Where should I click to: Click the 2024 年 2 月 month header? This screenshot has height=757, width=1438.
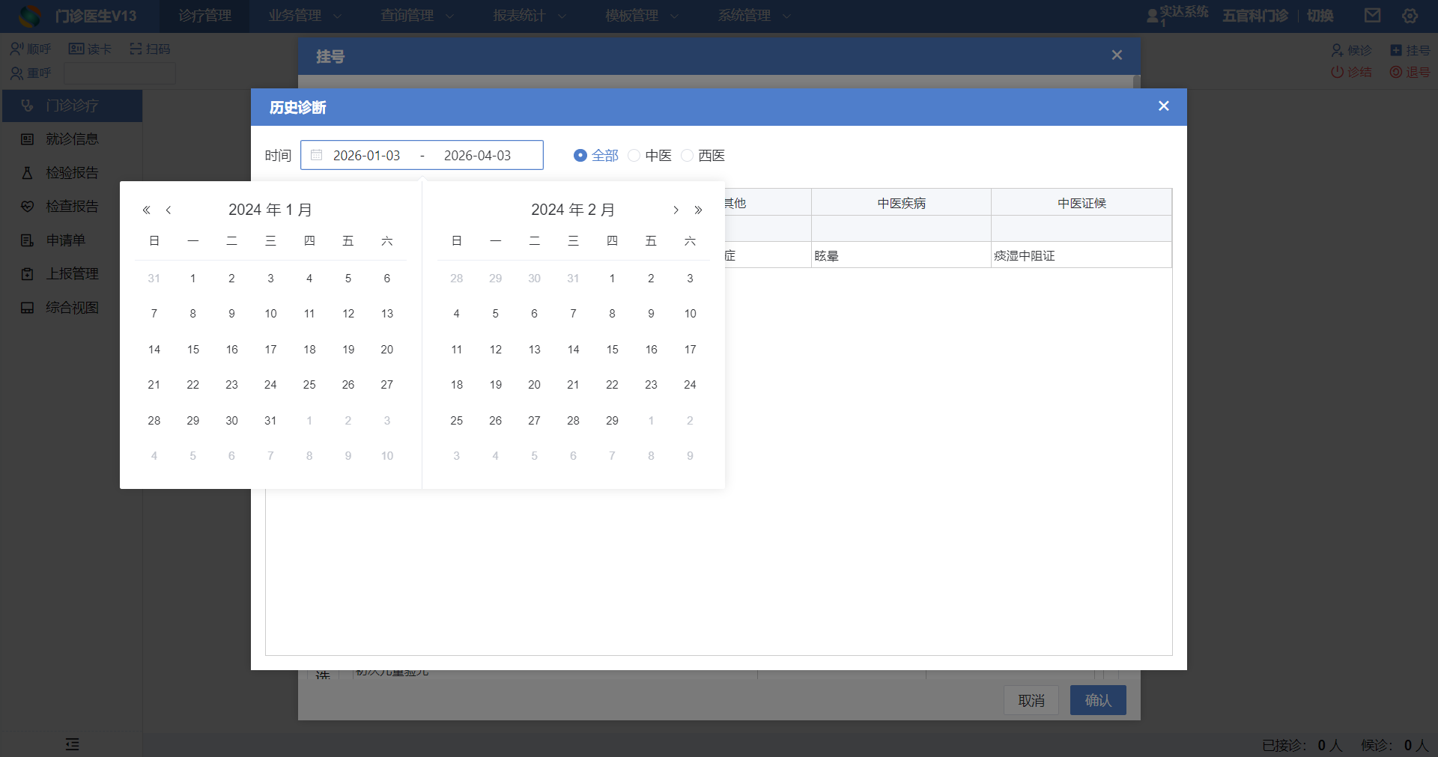pyautogui.click(x=573, y=210)
